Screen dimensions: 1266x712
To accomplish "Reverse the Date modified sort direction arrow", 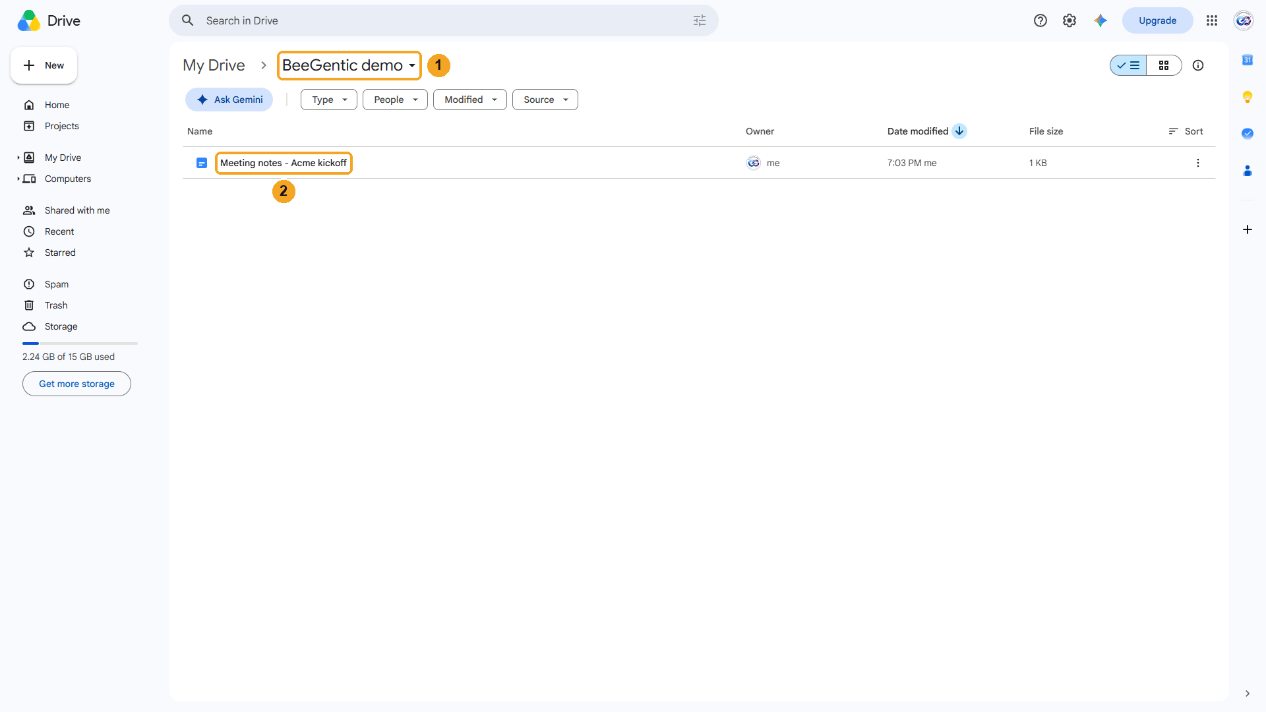I will 959,131.
